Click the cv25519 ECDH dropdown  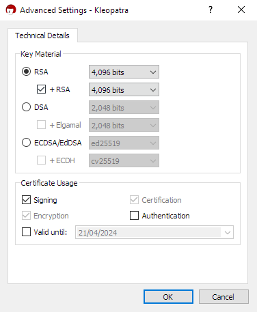pyautogui.click(x=124, y=160)
